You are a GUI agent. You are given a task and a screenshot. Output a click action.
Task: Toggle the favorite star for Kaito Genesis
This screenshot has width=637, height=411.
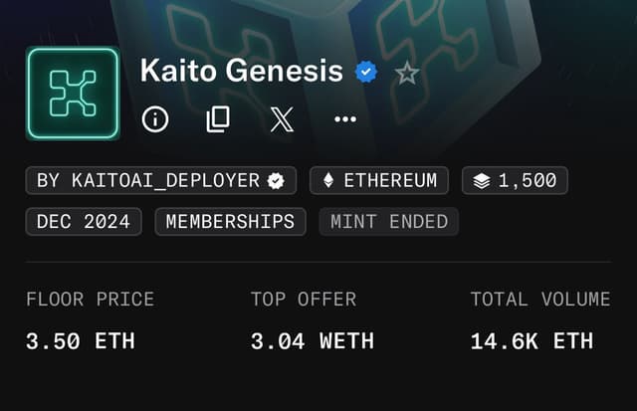(407, 73)
